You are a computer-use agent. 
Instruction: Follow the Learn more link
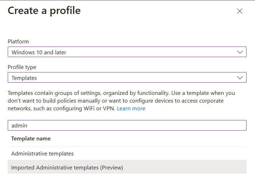pyautogui.click(x=131, y=109)
